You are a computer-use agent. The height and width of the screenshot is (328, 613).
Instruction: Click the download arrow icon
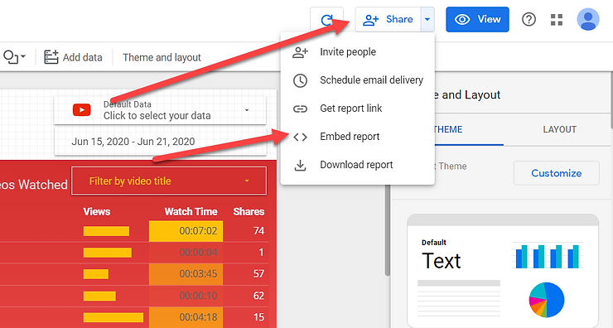pyautogui.click(x=300, y=166)
